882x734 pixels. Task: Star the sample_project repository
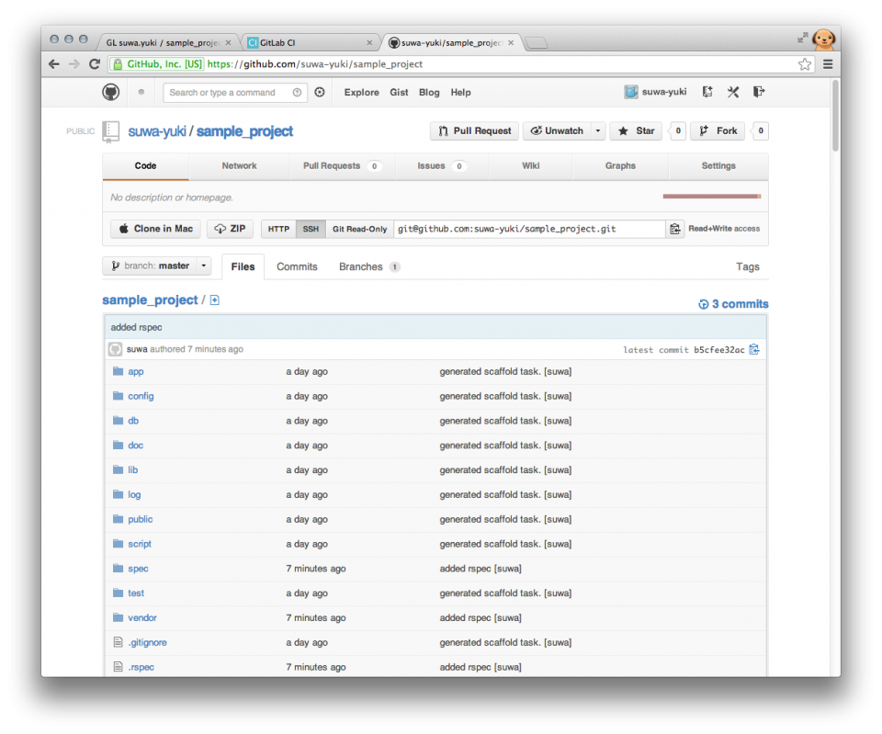636,130
